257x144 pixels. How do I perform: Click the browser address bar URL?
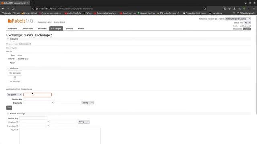66,9
